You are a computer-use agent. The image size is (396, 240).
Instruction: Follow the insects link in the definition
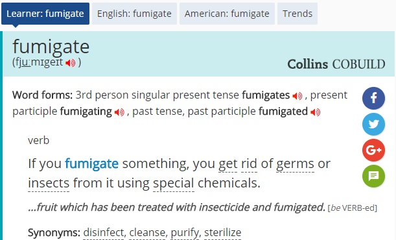pyautogui.click(x=49, y=183)
